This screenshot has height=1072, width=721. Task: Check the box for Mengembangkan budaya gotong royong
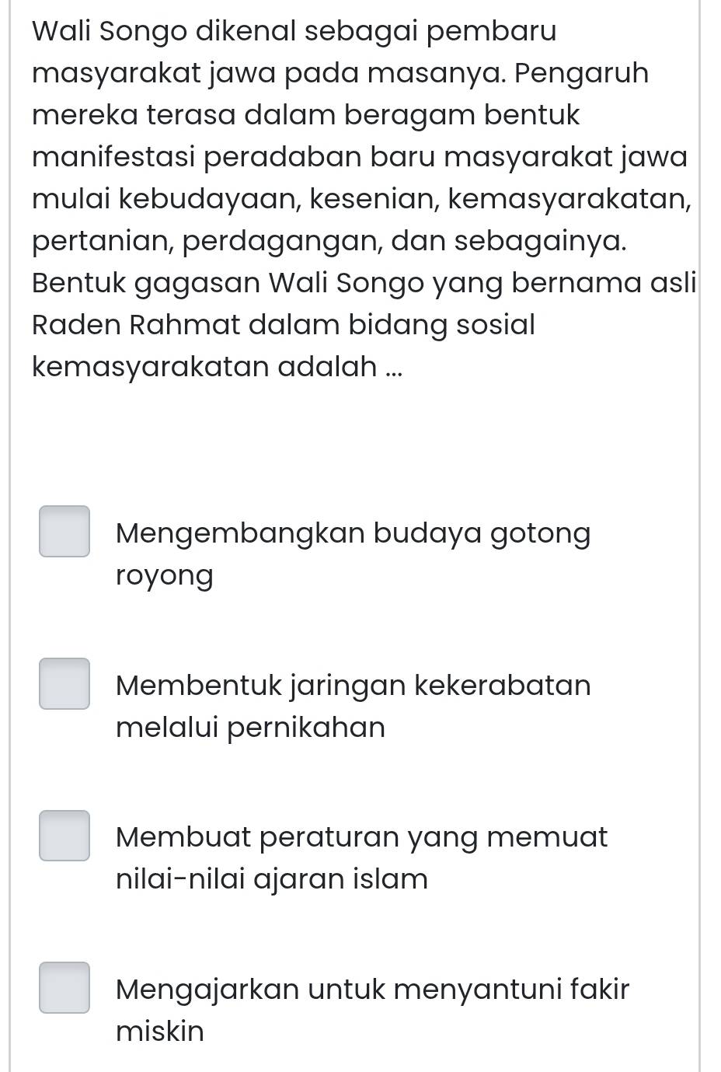[64, 532]
